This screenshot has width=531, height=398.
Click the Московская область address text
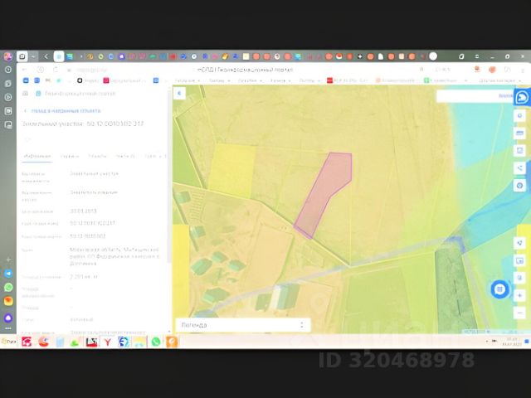coord(114,256)
